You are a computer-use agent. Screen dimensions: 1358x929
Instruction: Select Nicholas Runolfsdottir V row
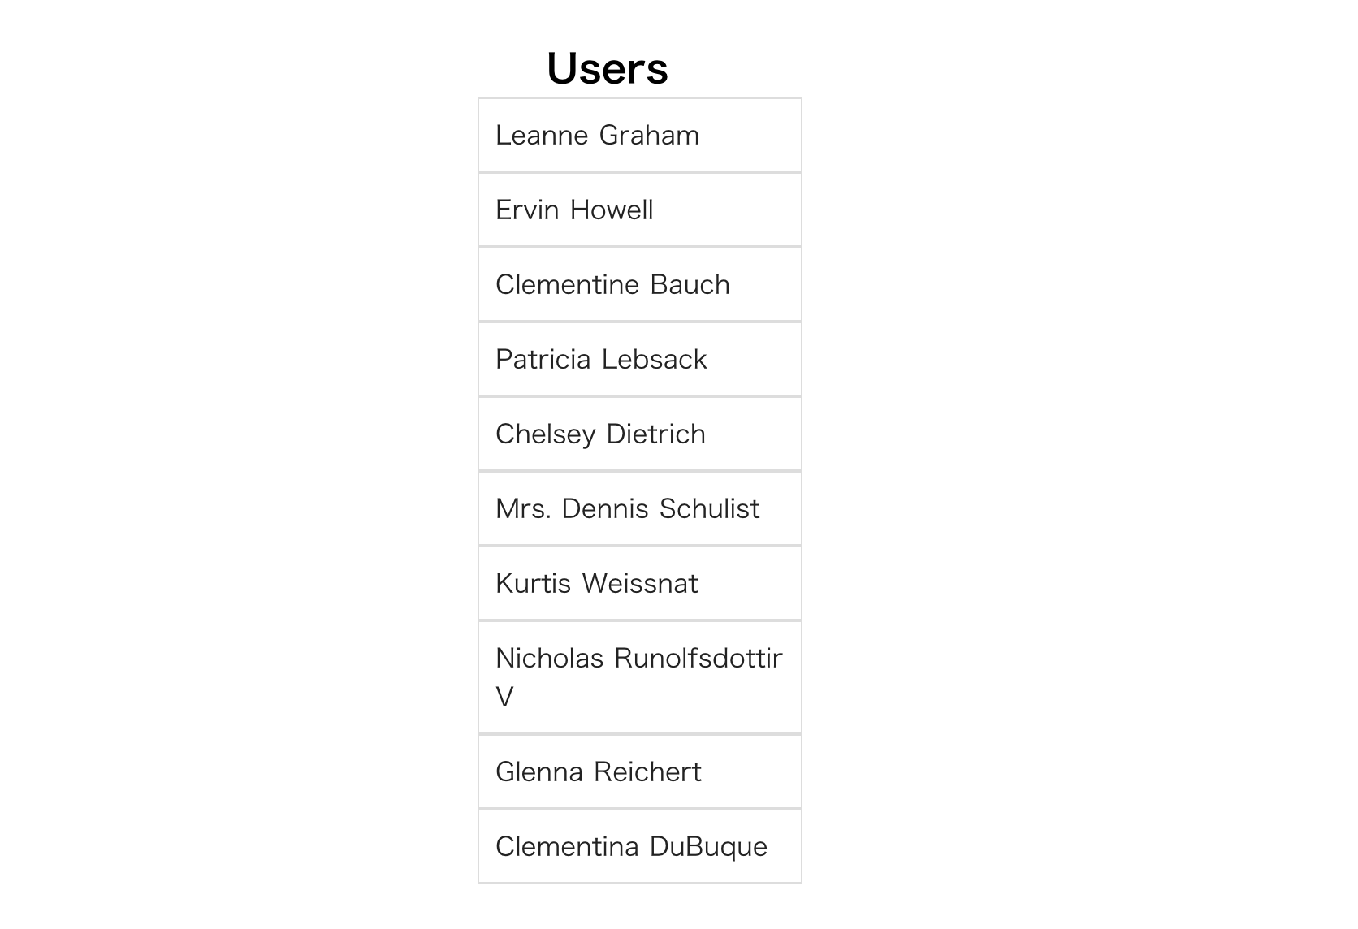[639, 677]
